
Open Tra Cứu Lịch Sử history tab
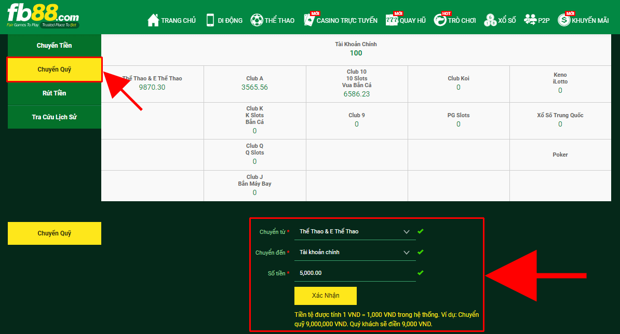[55, 117]
